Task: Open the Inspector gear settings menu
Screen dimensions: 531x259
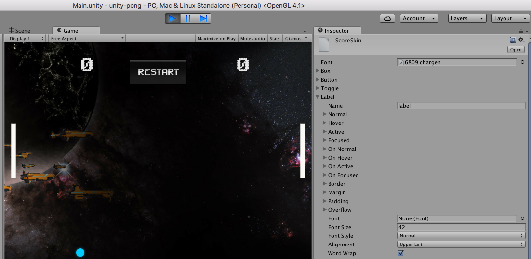Action: point(521,40)
